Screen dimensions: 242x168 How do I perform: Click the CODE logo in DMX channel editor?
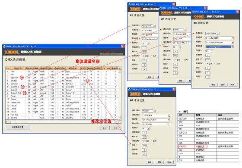tap(12, 52)
